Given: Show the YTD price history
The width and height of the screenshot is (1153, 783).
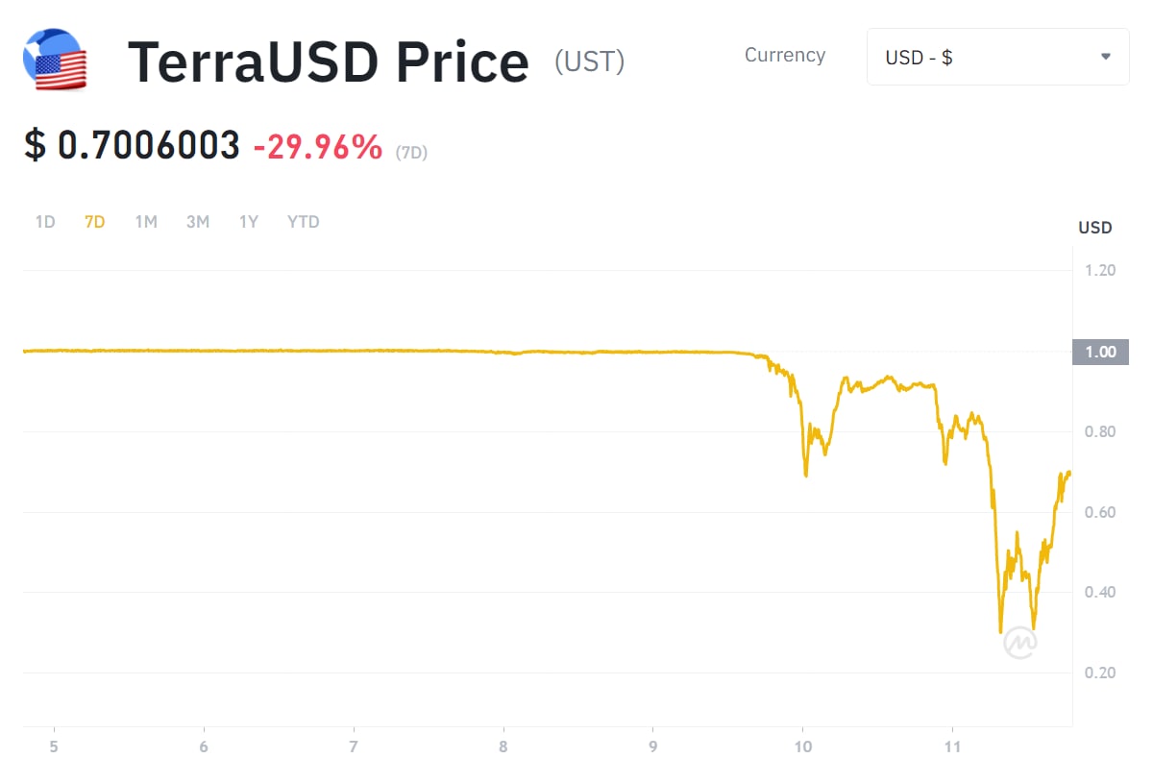Looking at the screenshot, I should 304,222.
